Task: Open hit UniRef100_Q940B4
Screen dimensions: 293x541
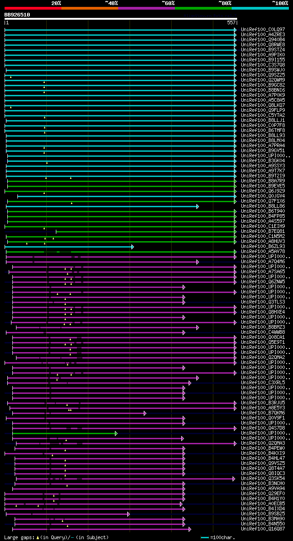Action: [x=263, y=39]
